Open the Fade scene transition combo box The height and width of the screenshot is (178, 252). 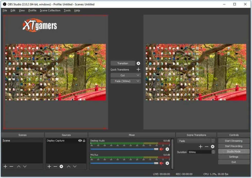tap(196, 141)
